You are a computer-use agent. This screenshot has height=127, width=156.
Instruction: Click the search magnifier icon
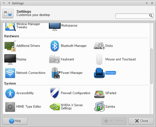coord(151,16)
